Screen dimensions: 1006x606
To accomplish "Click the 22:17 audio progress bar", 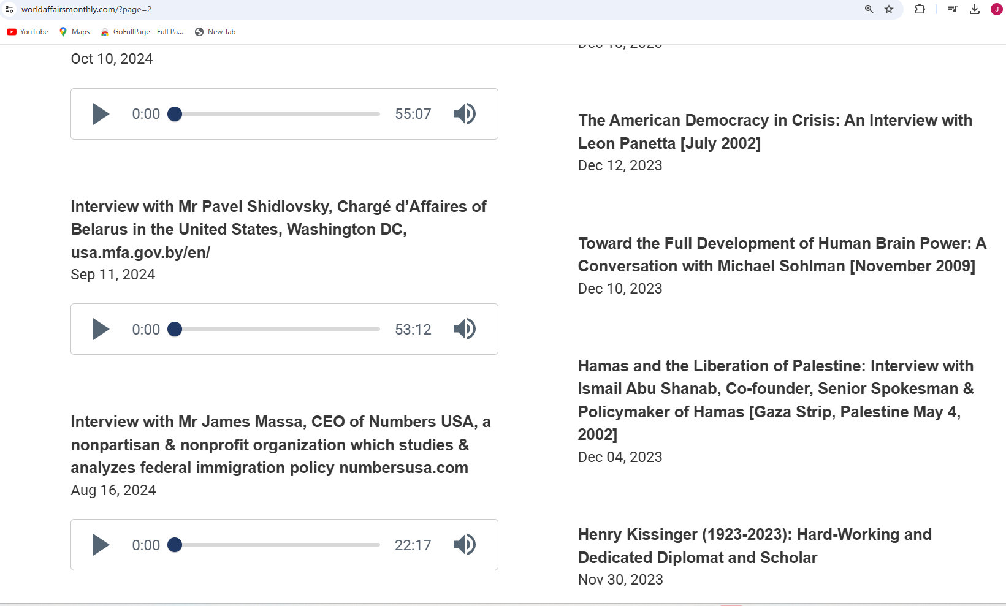I will click(x=277, y=545).
